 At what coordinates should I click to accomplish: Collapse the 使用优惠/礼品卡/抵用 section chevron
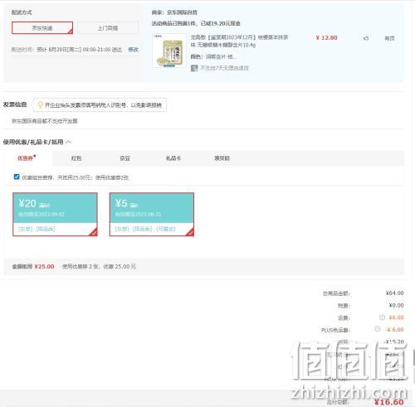[69, 142]
